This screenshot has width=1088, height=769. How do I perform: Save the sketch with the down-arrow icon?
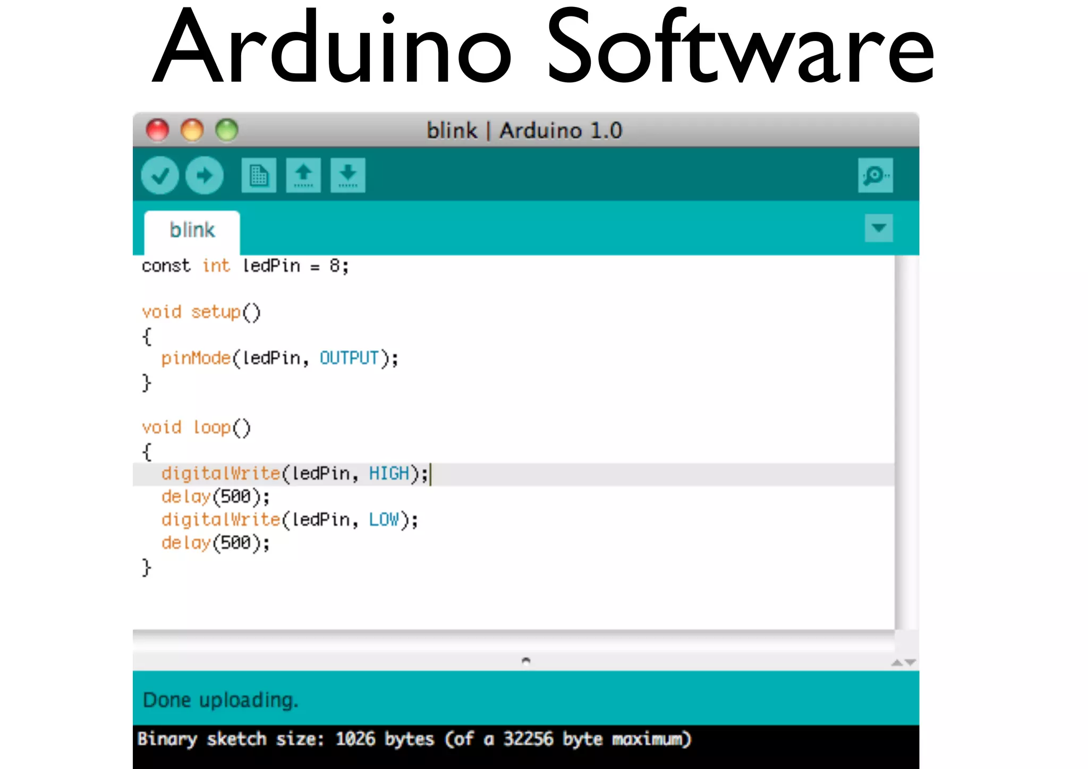click(x=348, y=176)
